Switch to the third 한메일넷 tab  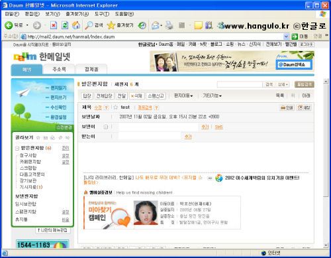[91, 69]
